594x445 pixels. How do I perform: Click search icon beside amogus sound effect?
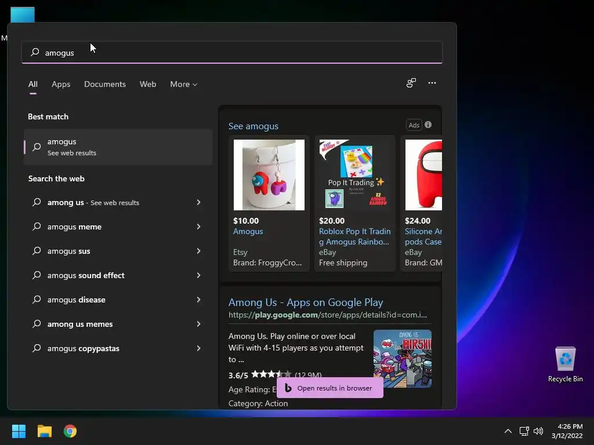point(37,275)
